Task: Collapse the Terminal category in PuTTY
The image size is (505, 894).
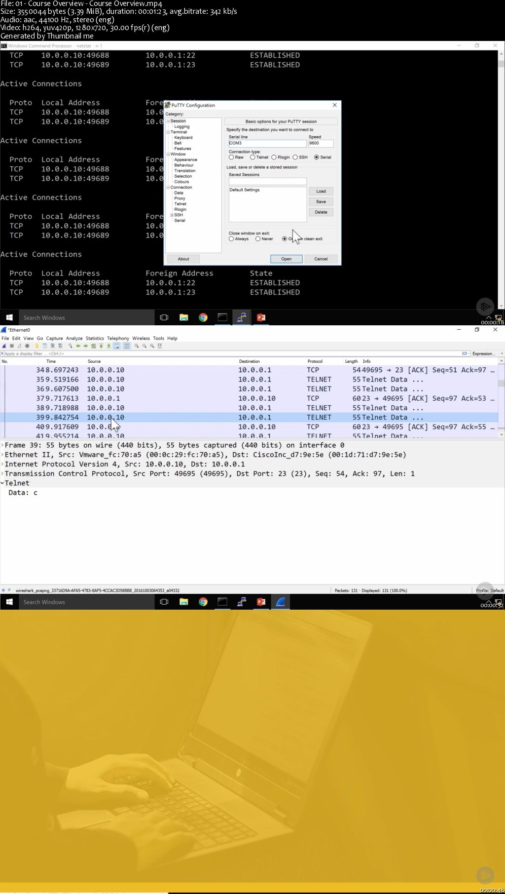Action: click(x=168, y=132)
